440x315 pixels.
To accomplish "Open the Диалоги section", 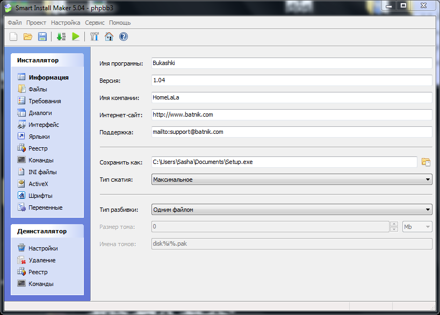I will [35, 113].
